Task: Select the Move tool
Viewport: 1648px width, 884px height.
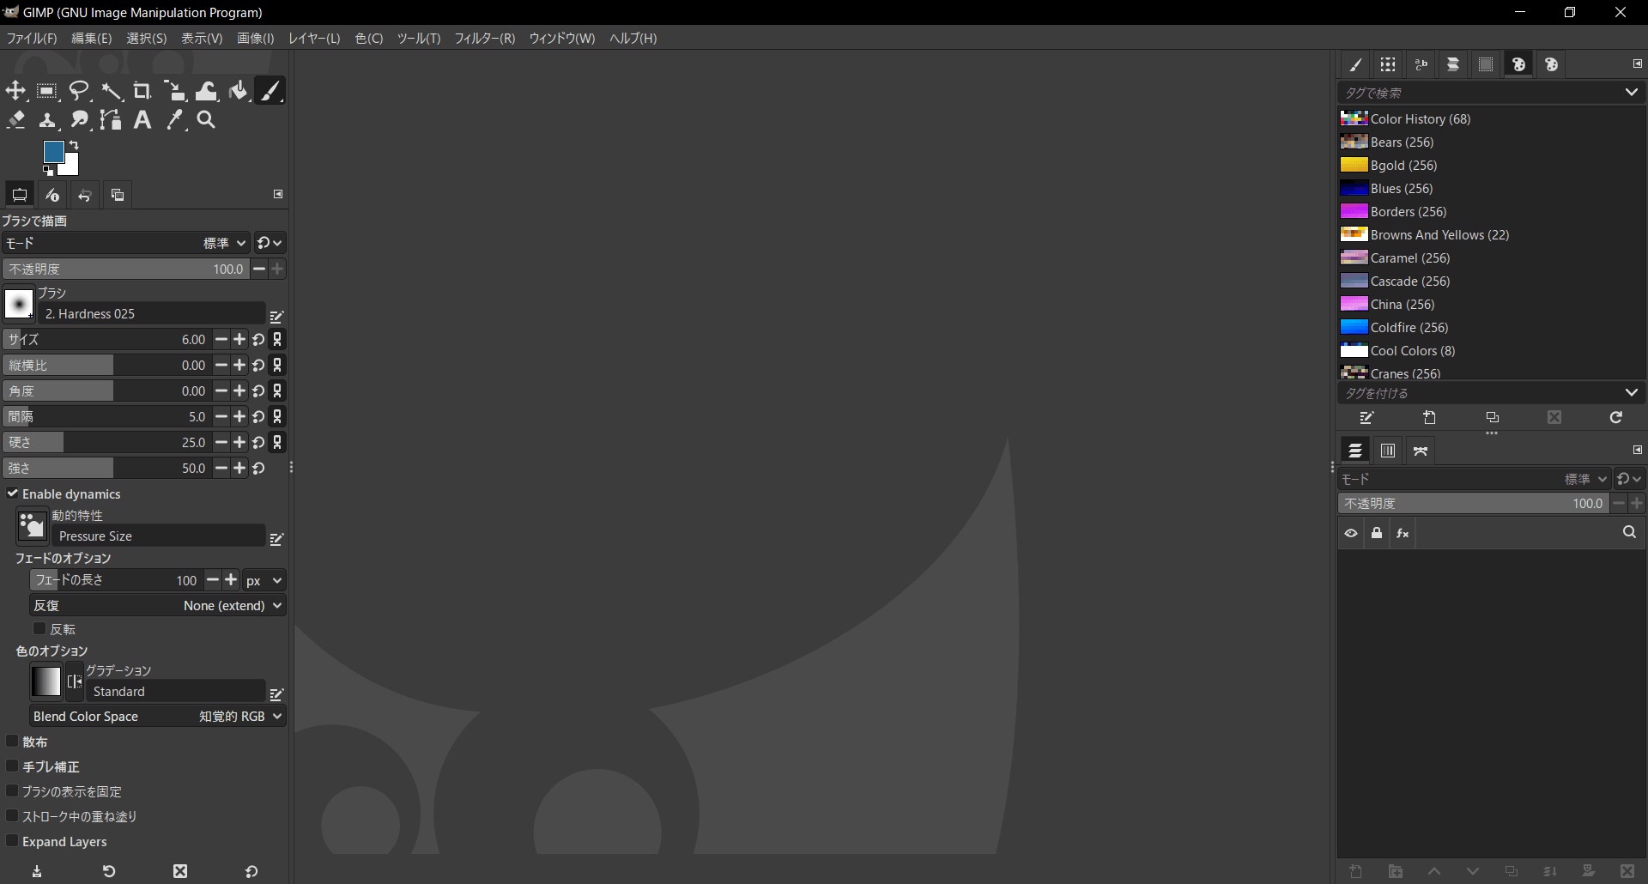Action: [x=15, y=91]
